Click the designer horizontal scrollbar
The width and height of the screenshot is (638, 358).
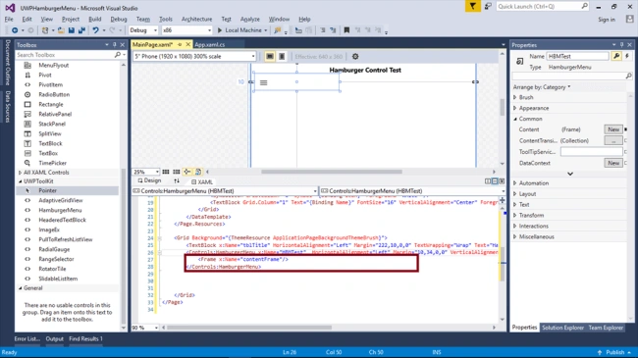point(331,172)
